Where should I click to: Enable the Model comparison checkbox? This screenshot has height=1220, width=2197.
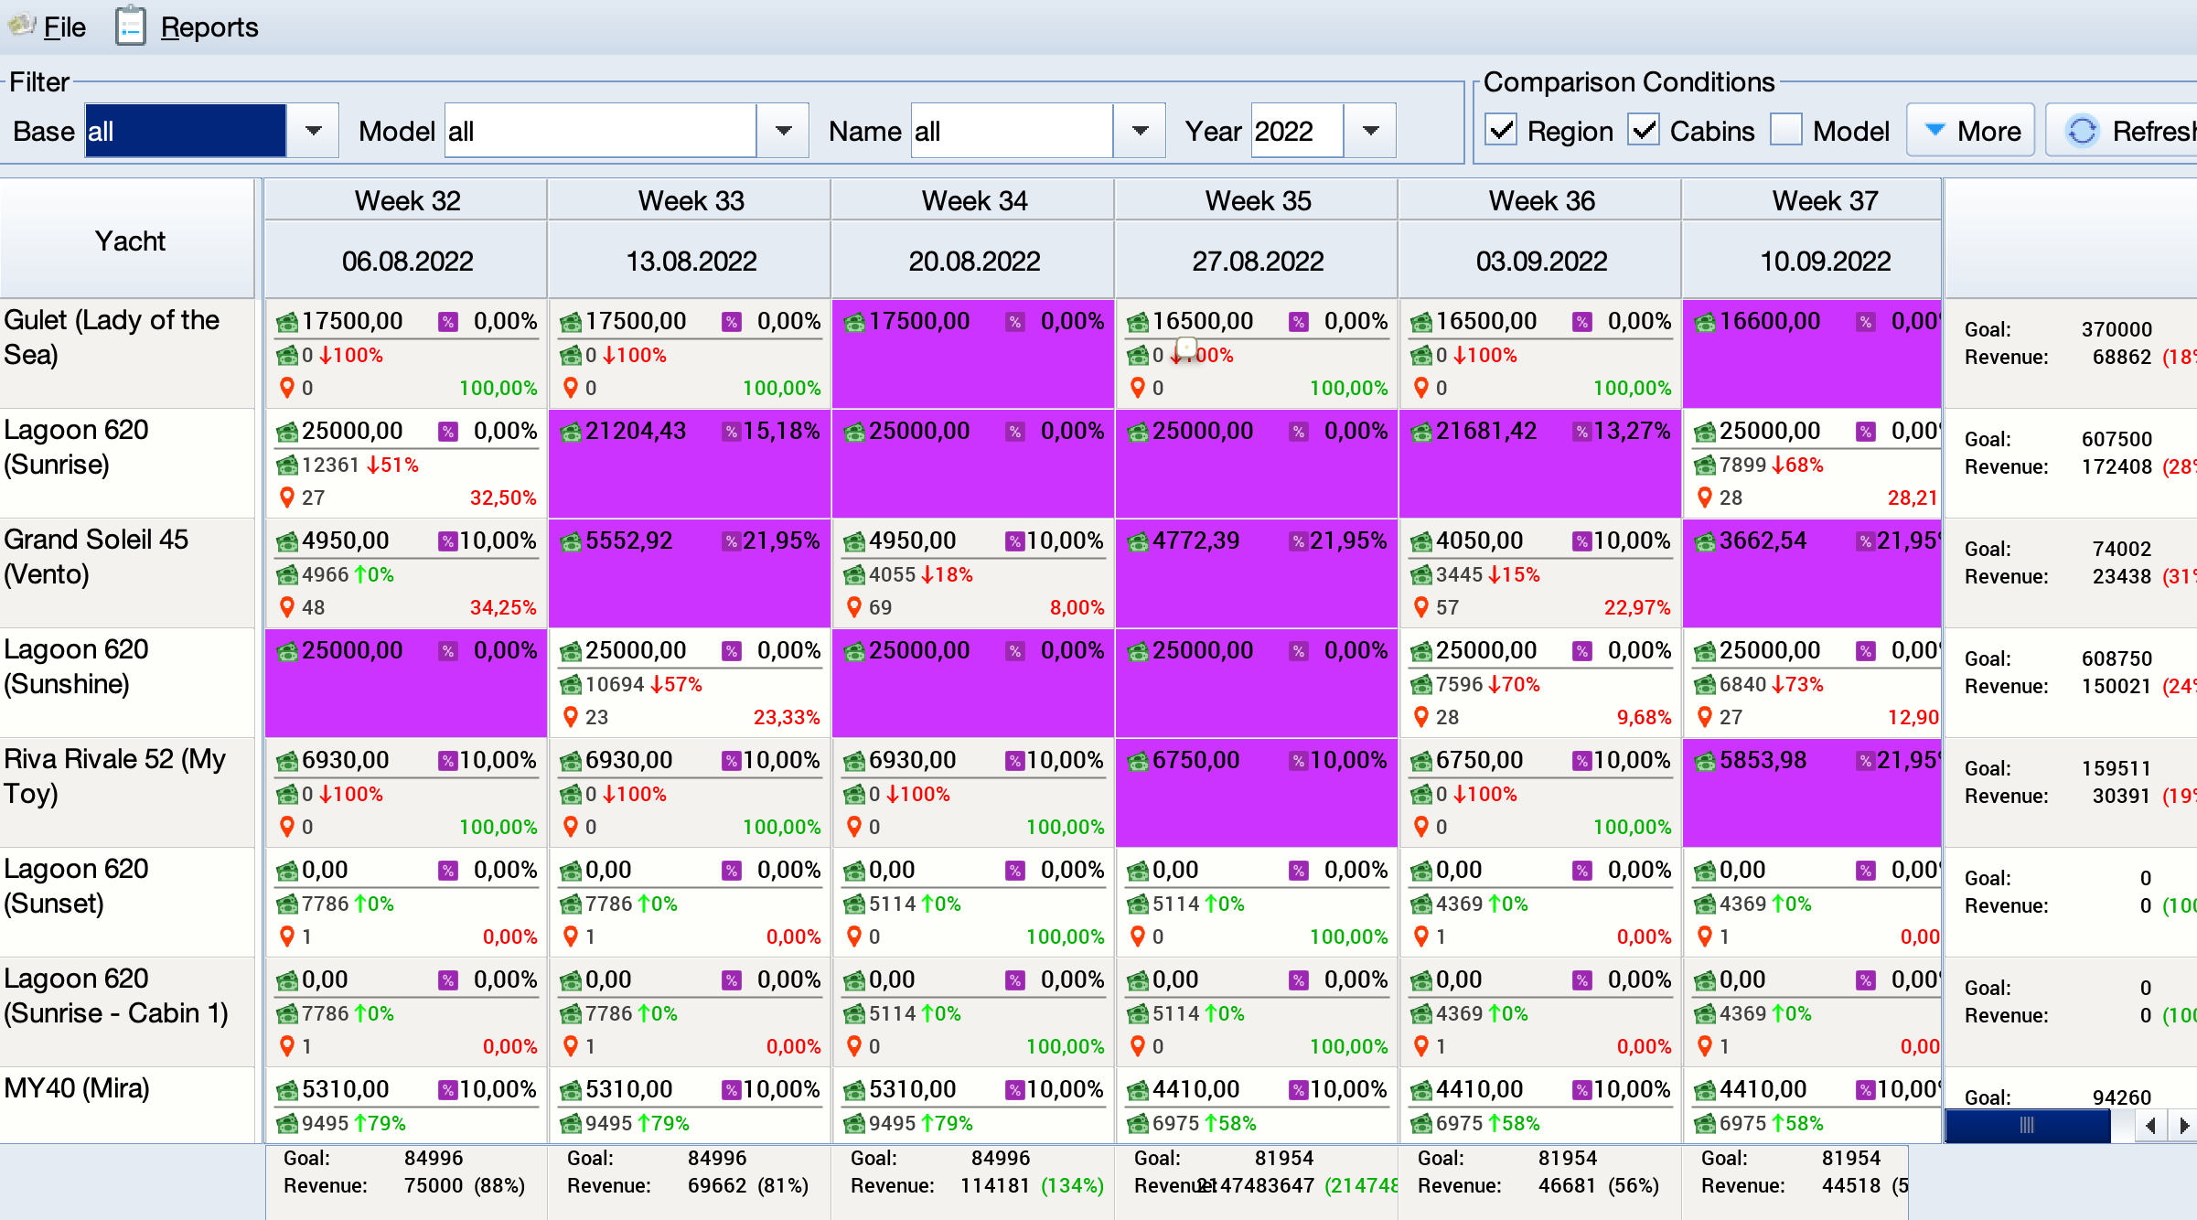click(1785, 130)
